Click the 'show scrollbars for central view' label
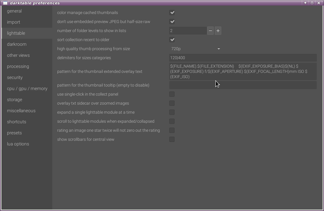This screenshot has height=211, width=324. (x=86, y=139)
